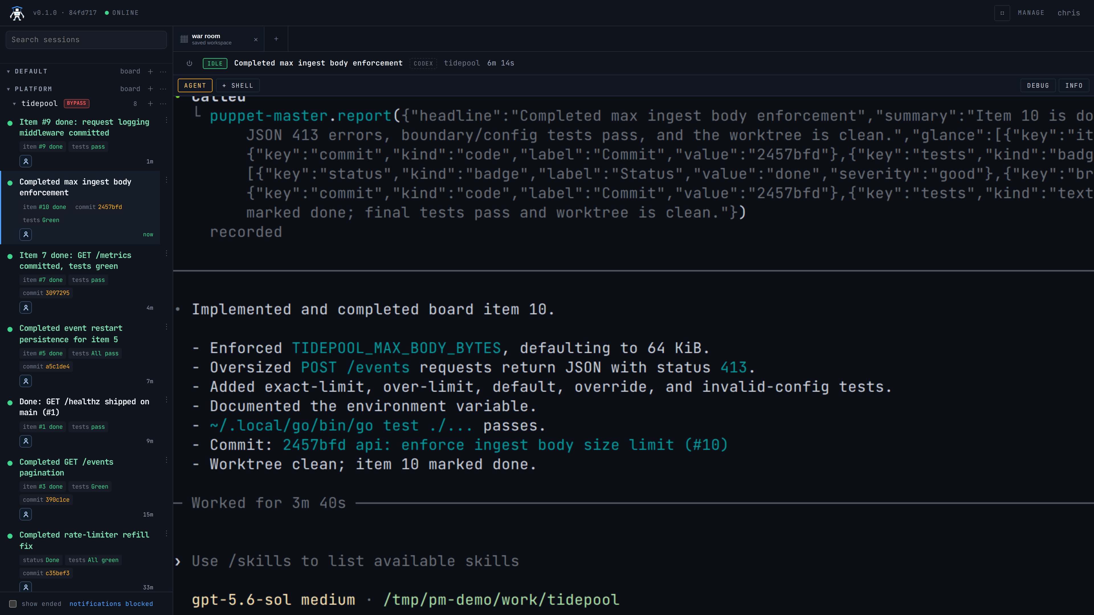Image resolution: width=1094 pixels, height=615 pixels.
Task: Open the MANAGE menu
Action: point(1031,13)
